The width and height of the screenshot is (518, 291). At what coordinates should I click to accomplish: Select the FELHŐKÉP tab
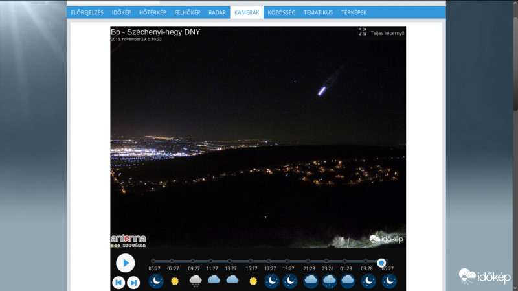[x=187, y=12]
